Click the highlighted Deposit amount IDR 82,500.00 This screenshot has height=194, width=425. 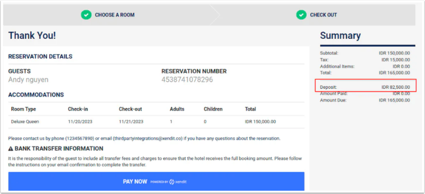tap(396, 87)
